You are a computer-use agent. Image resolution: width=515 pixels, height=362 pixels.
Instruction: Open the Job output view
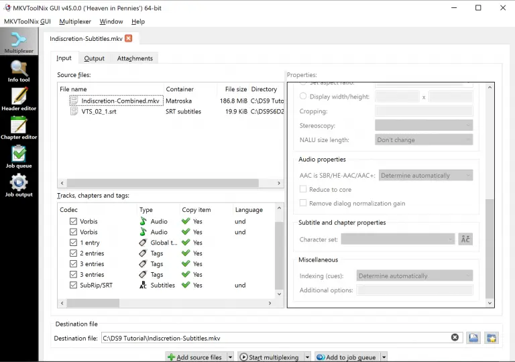click(x=19, y=186)
